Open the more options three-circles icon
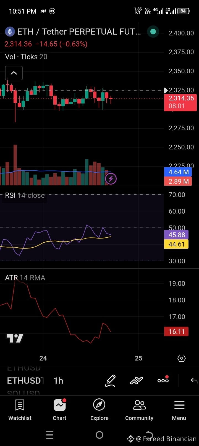 pos(163,380)
